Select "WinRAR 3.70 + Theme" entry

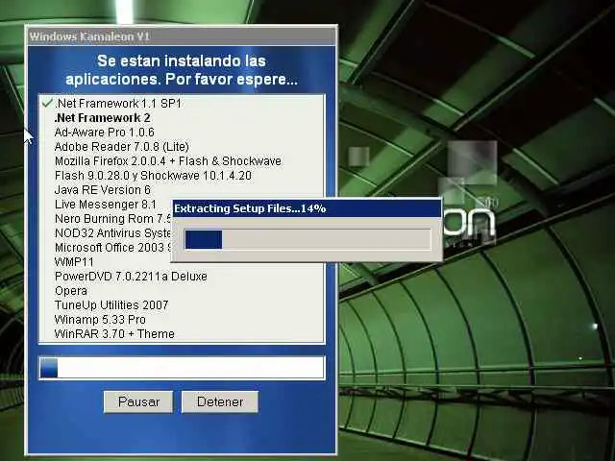click(x=114, y=334)
